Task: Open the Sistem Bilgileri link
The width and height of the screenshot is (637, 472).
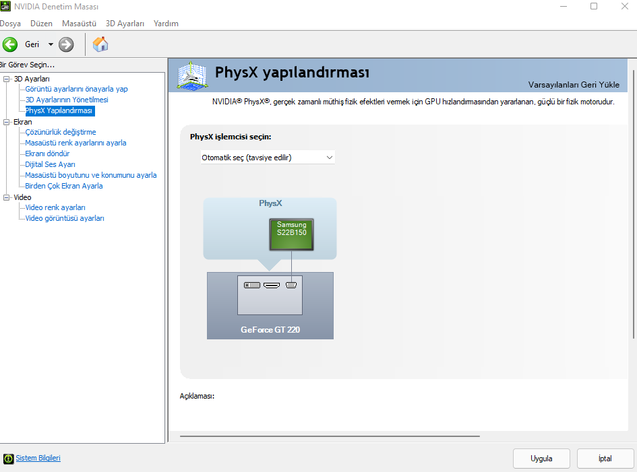Action: (38, 459)
